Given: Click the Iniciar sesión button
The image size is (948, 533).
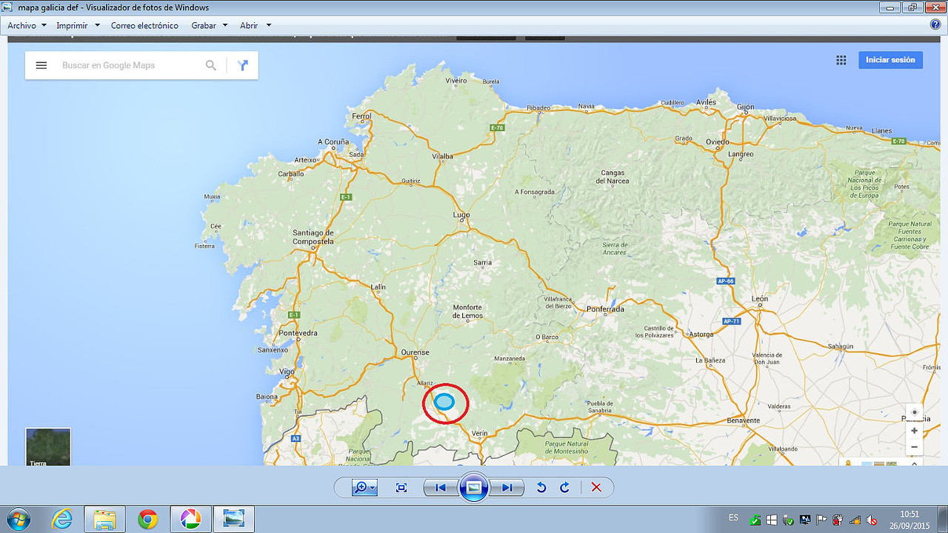Looking at the screenshot, I should [890, 60].
